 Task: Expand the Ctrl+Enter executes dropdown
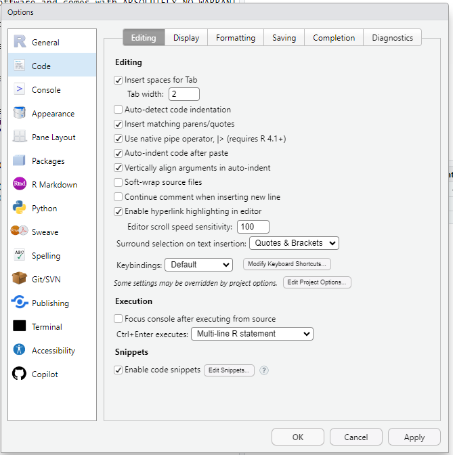coord(251,334)
